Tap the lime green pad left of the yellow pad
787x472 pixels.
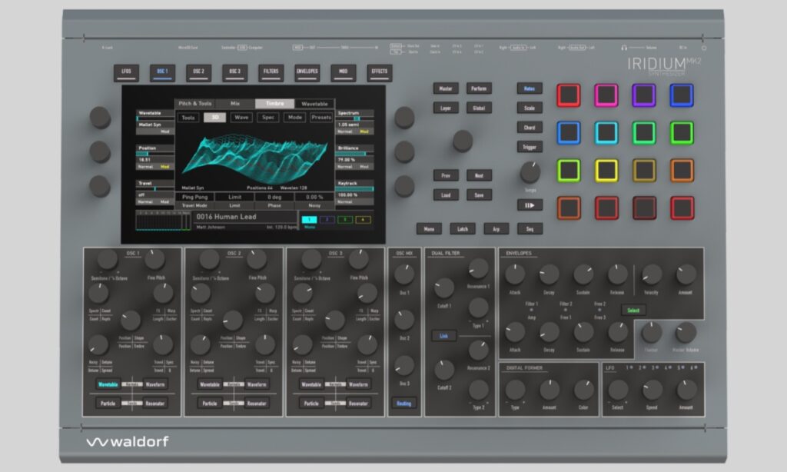click(569, 170)
